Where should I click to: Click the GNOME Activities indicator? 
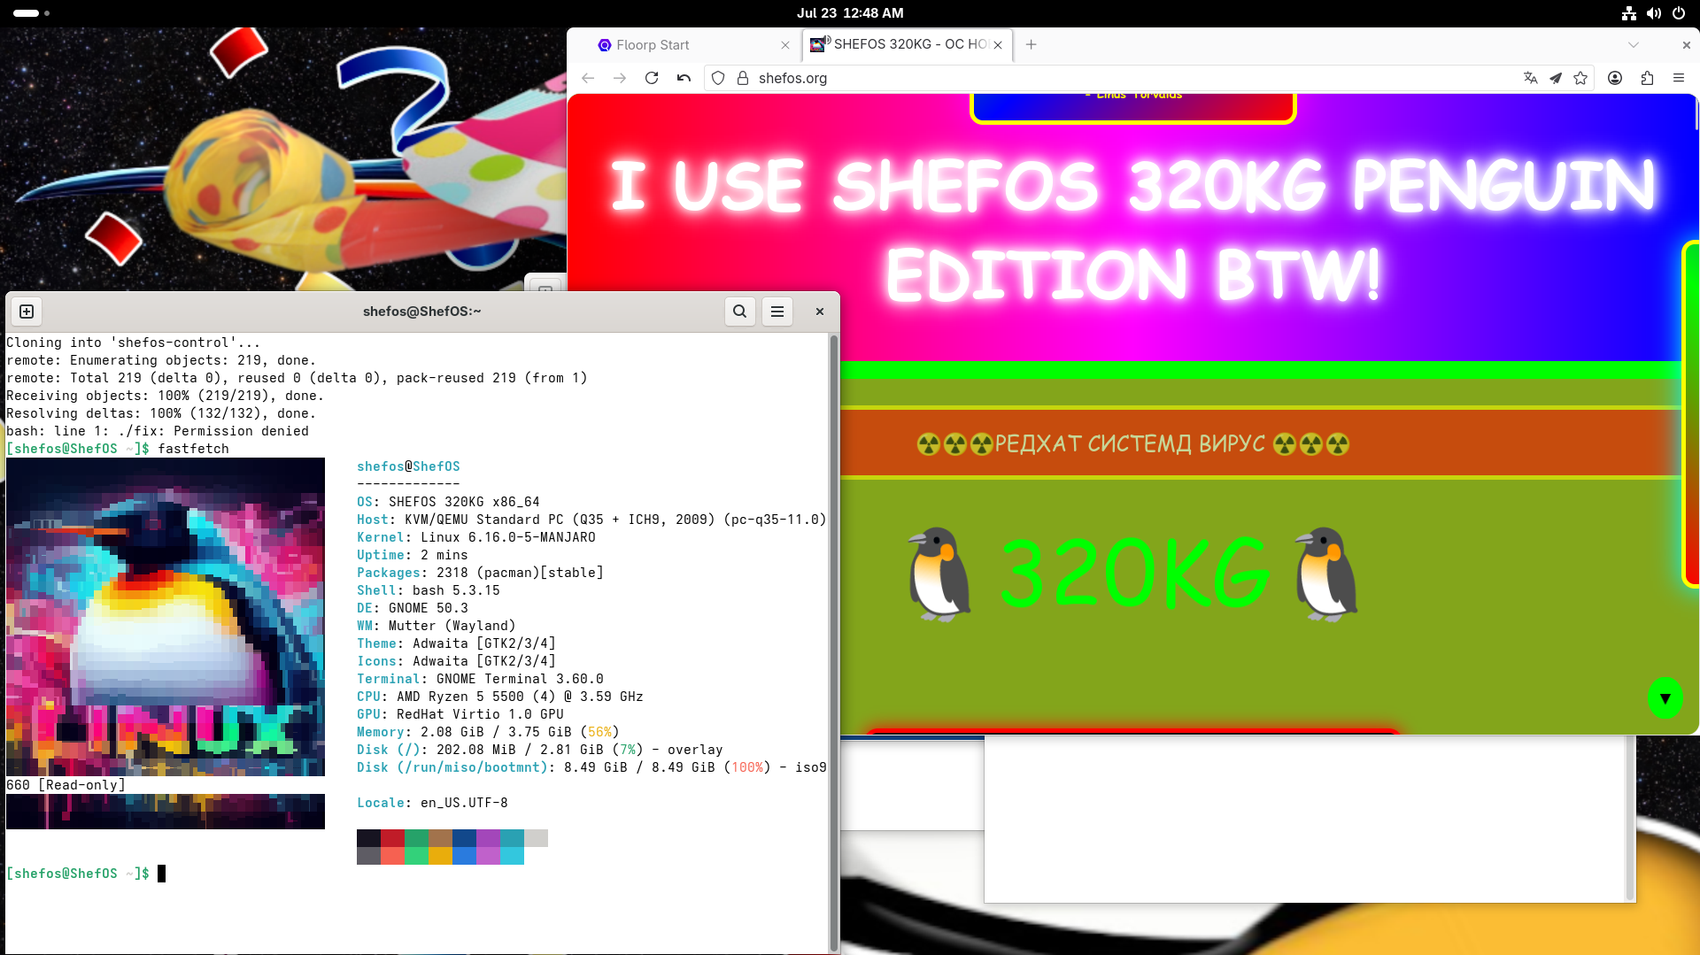[31, 13]
